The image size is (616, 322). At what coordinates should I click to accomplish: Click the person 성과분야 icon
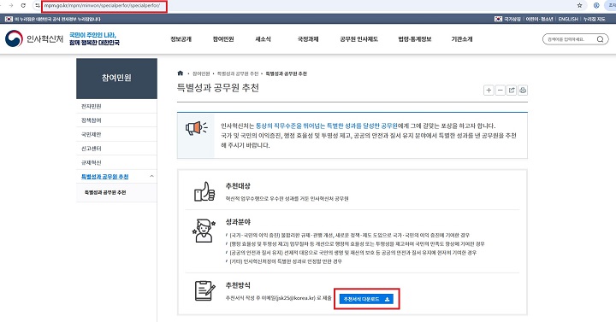point(204,231)
